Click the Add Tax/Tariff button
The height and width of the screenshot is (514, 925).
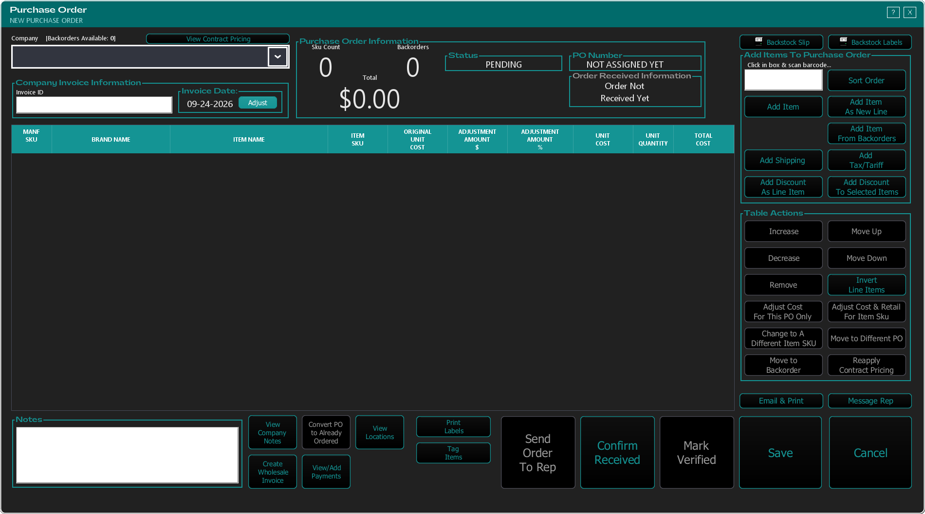867,160
